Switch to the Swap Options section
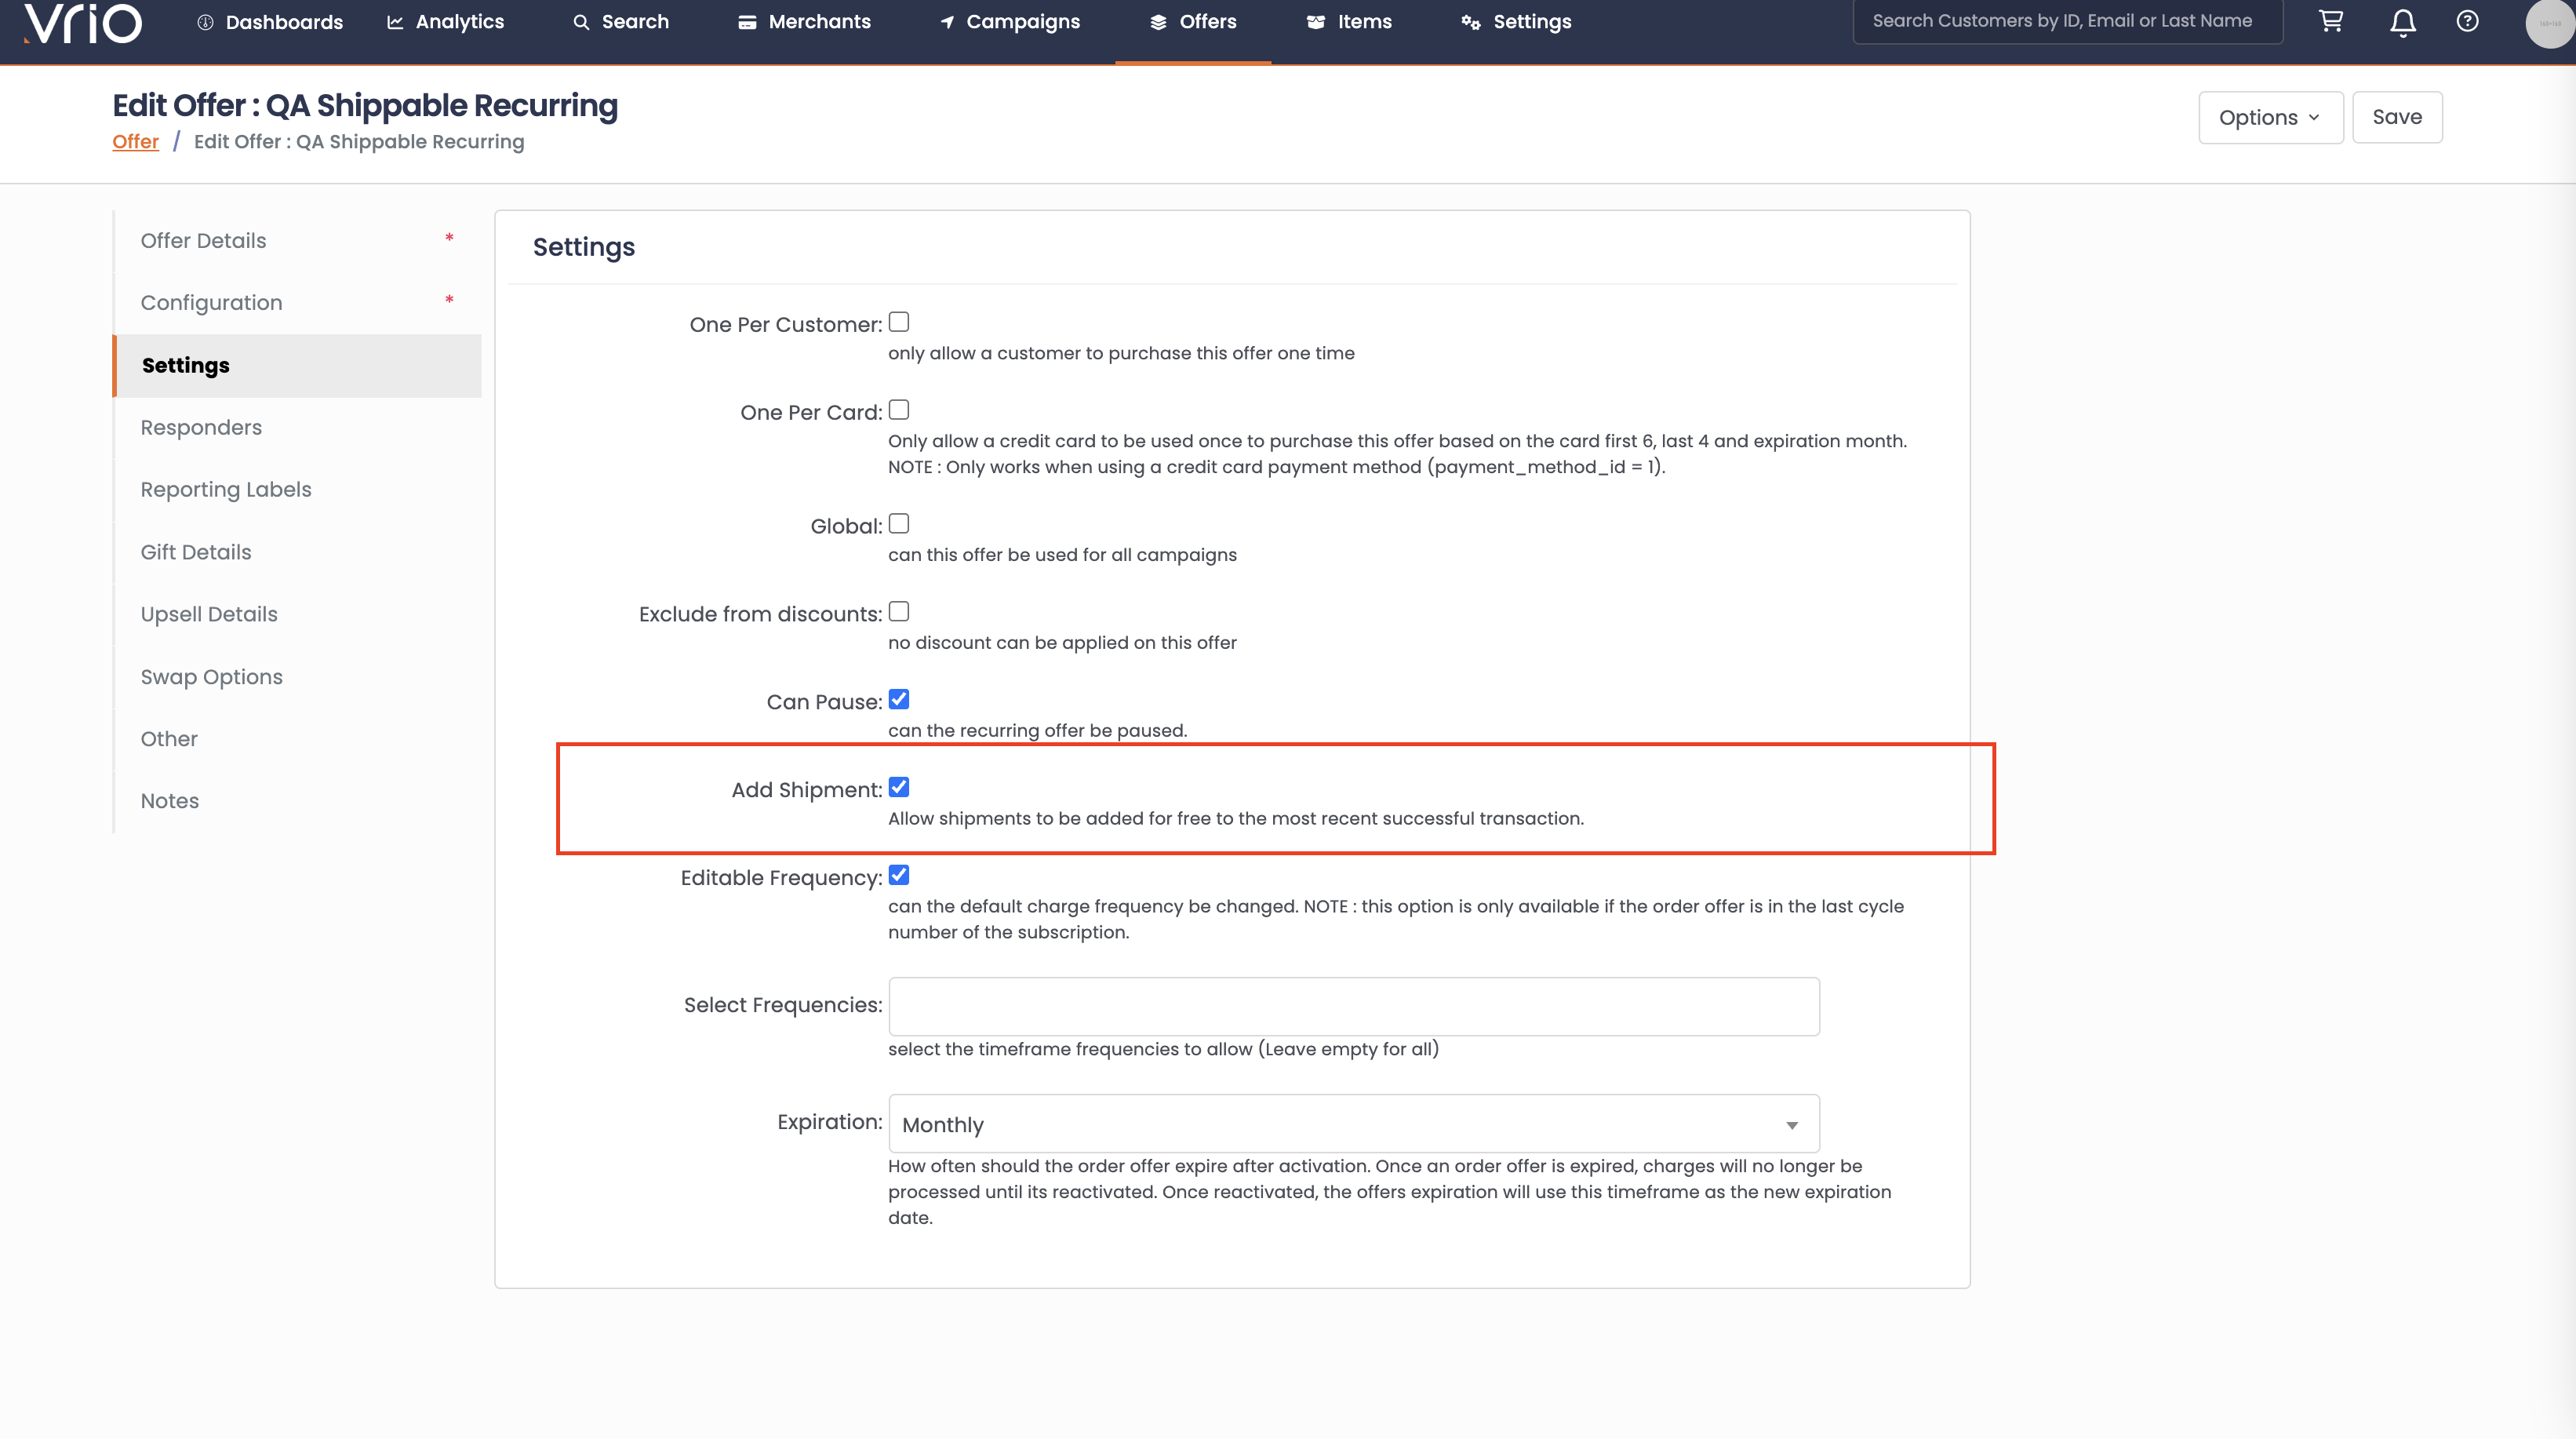The image size is (2576, 1439). [x=211, y=677]
